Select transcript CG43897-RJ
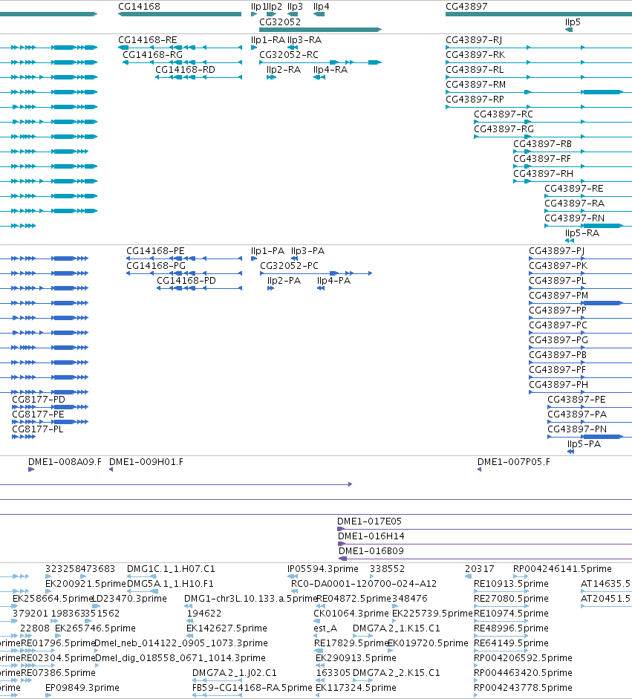Viewport: 632px width, 699px height. [x=539, y=48]
